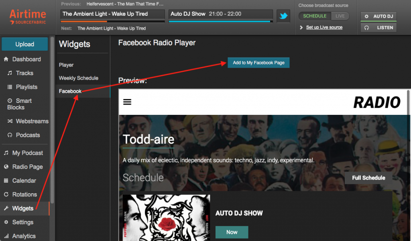Click the Dashboard home icon

pos(6,59)
